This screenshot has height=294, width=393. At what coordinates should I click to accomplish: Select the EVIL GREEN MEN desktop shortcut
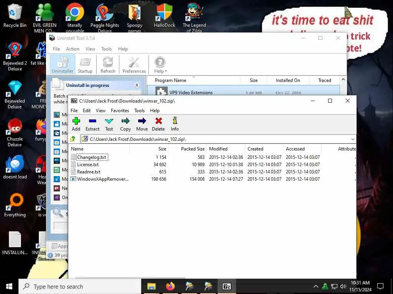click(45, 18)
